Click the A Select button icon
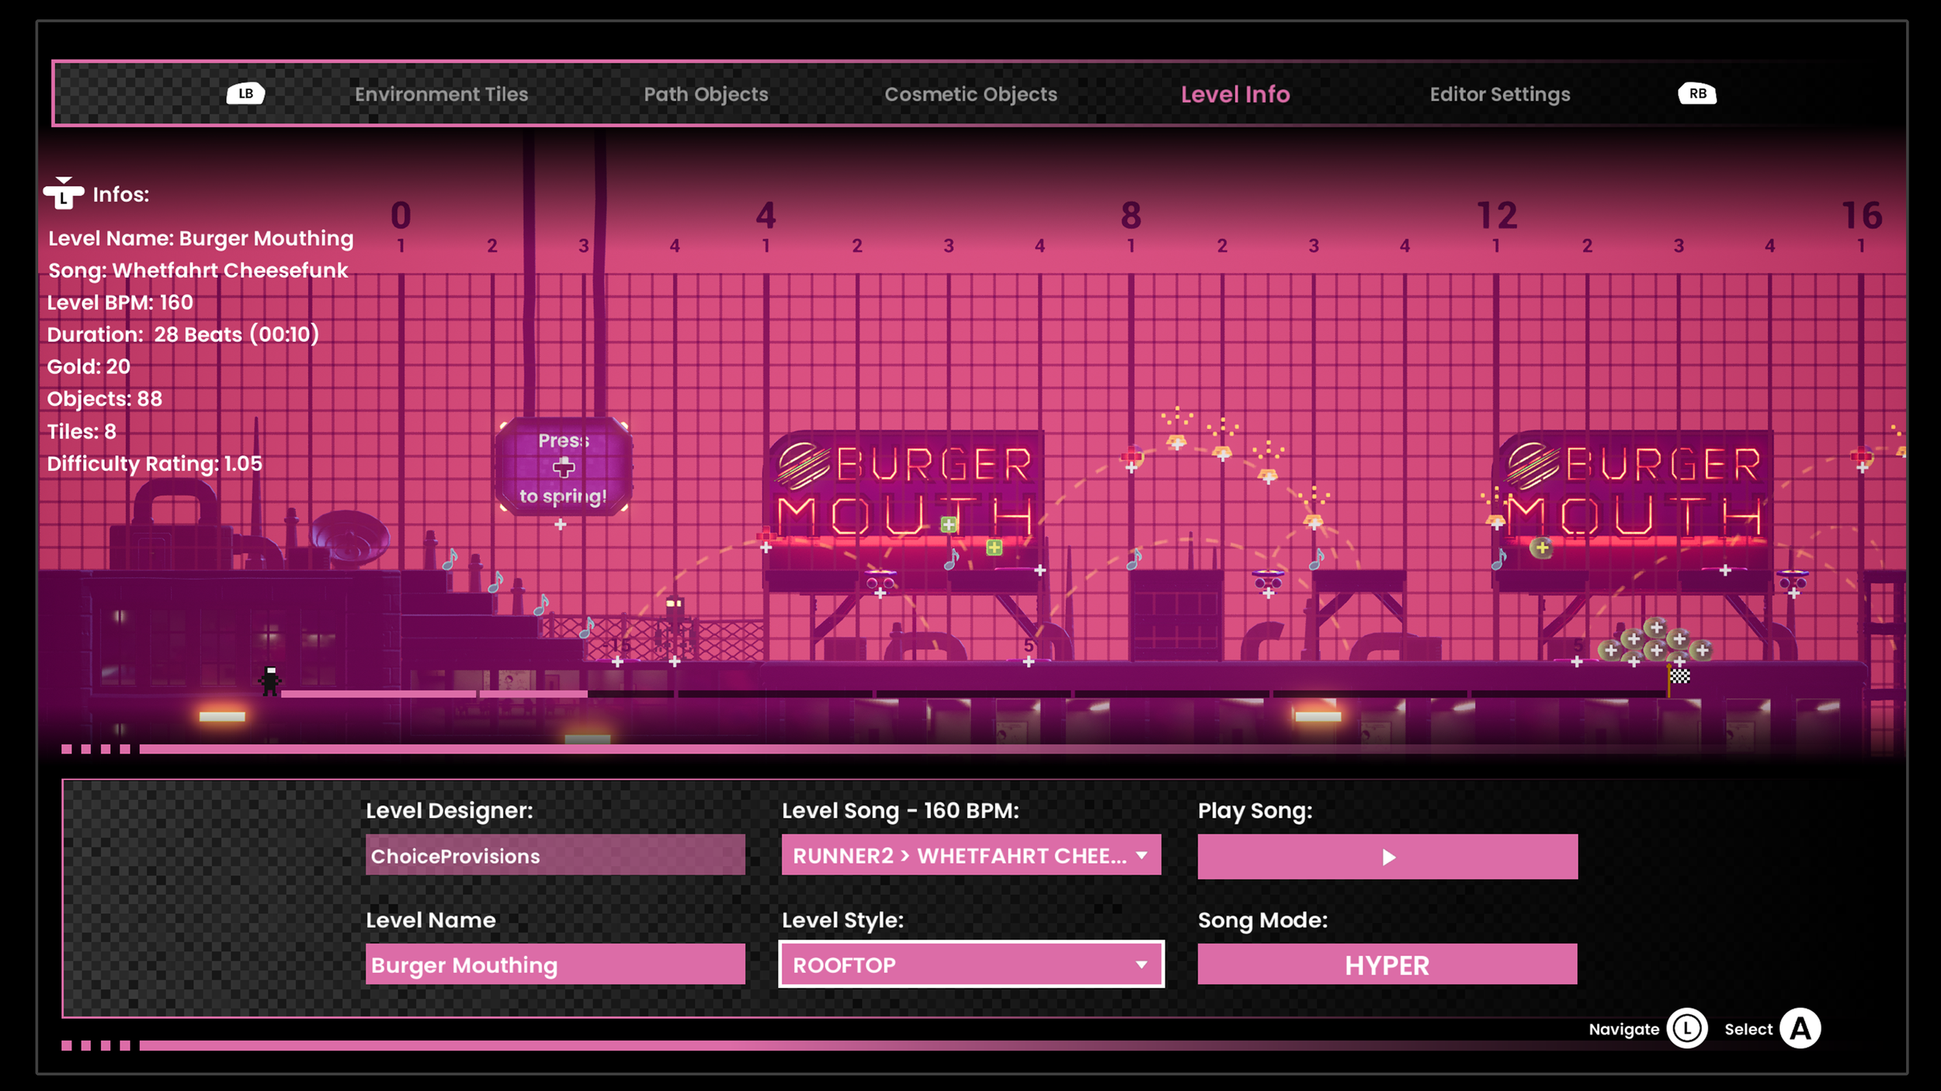This screenshot has height=1091, width=1941. (x=1800, y=1029)
